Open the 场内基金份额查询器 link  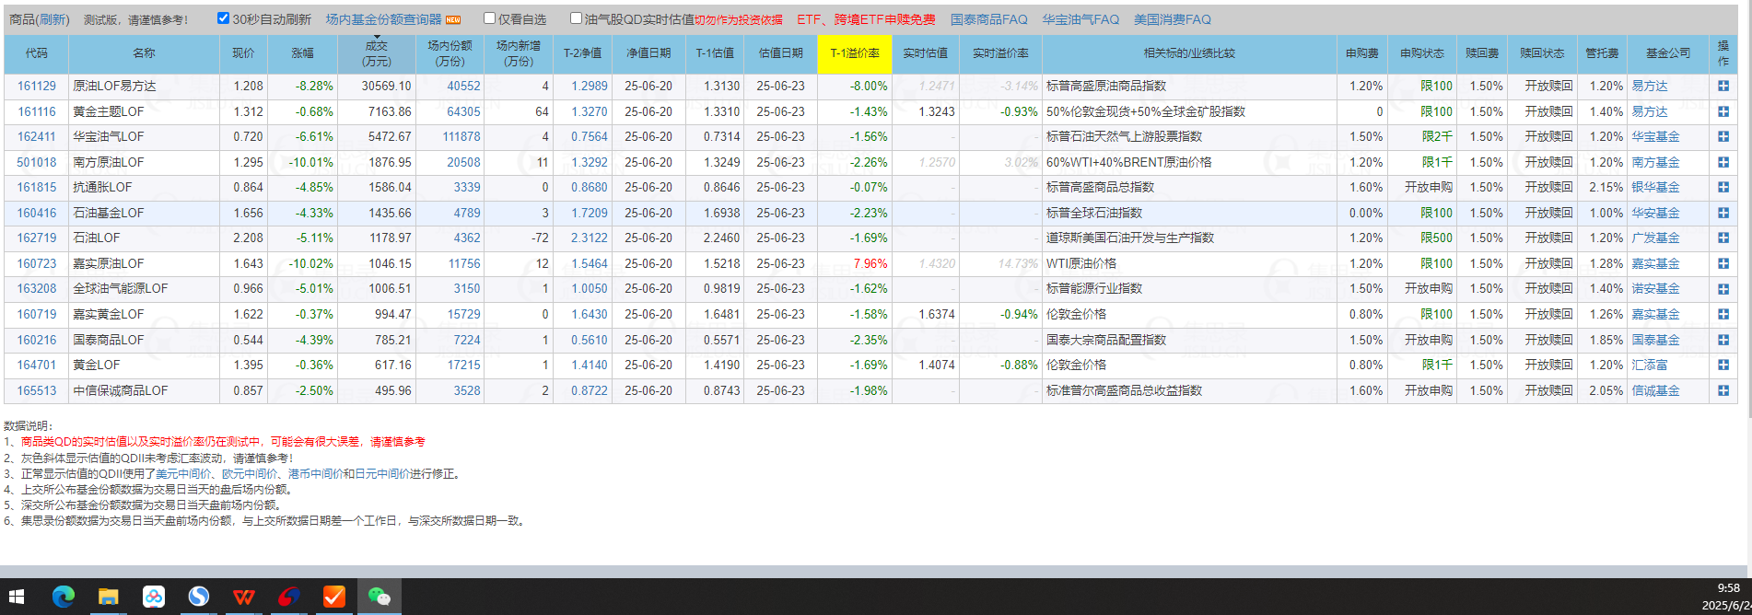[383, 19]
